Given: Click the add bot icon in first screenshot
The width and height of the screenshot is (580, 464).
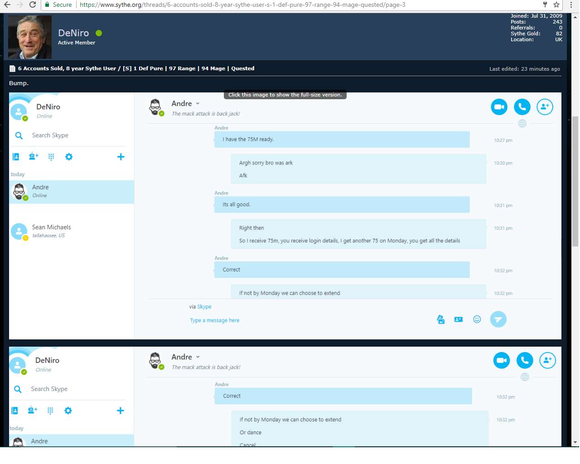Looking at the screenshot, I should click(34, 157).
